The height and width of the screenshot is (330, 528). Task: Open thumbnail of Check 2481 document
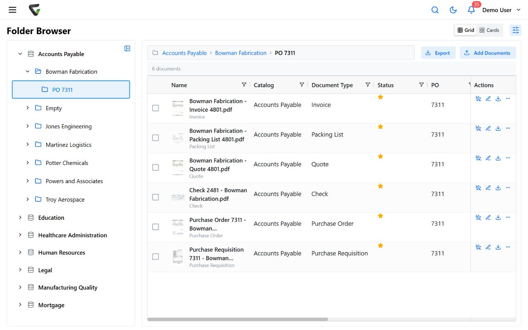tap(178, 197)
